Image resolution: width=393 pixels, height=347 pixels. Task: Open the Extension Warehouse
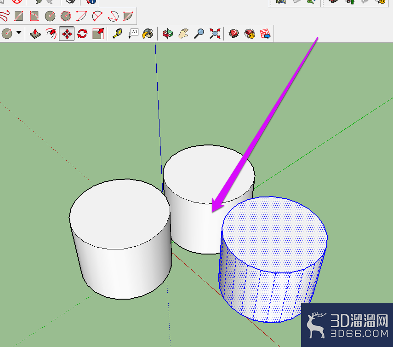[250, 34]
